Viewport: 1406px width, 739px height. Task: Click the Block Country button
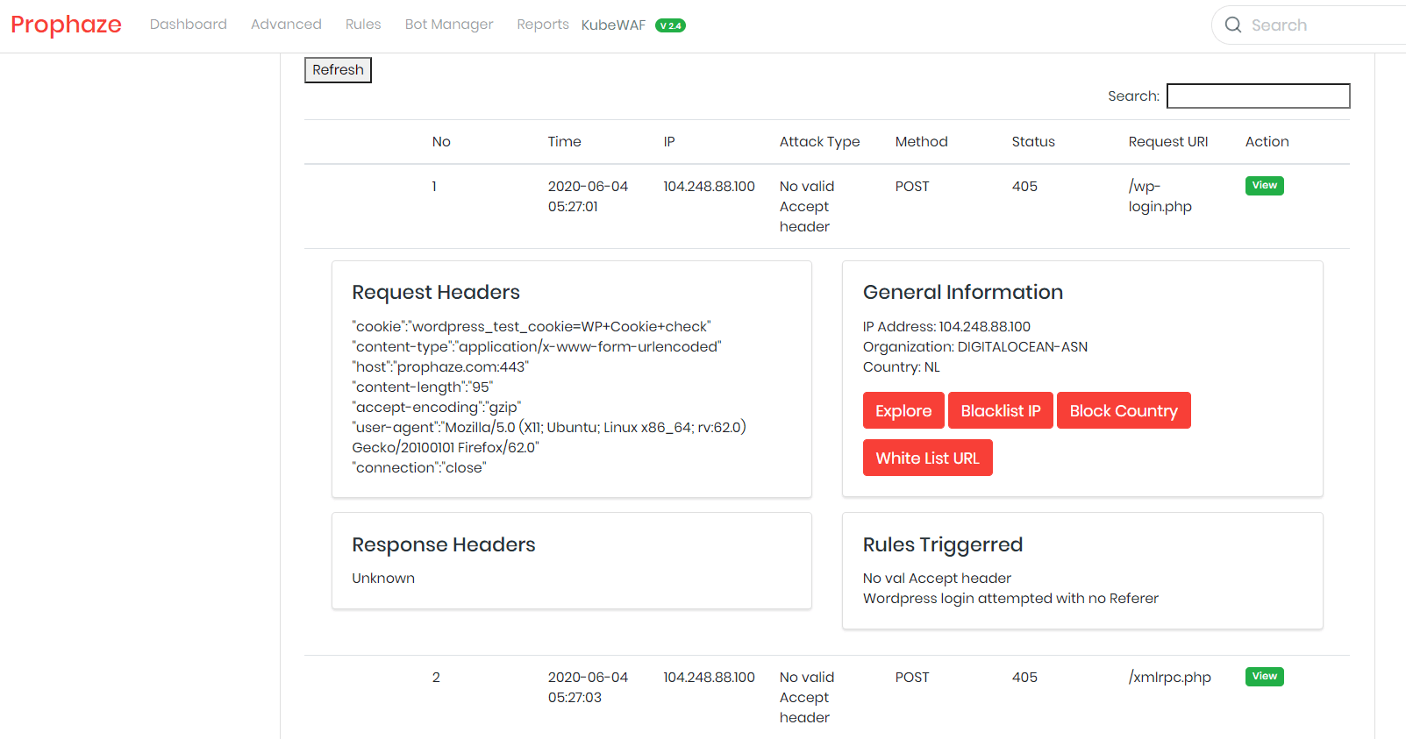click(1123, 411)
